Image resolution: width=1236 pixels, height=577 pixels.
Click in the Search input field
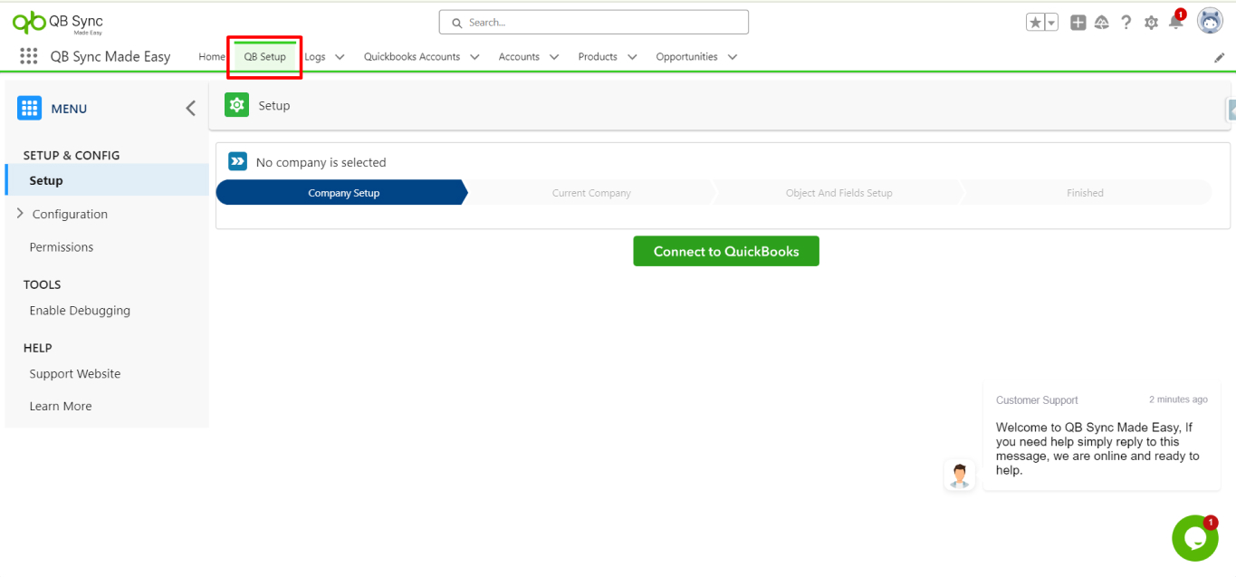coord(594,23)
